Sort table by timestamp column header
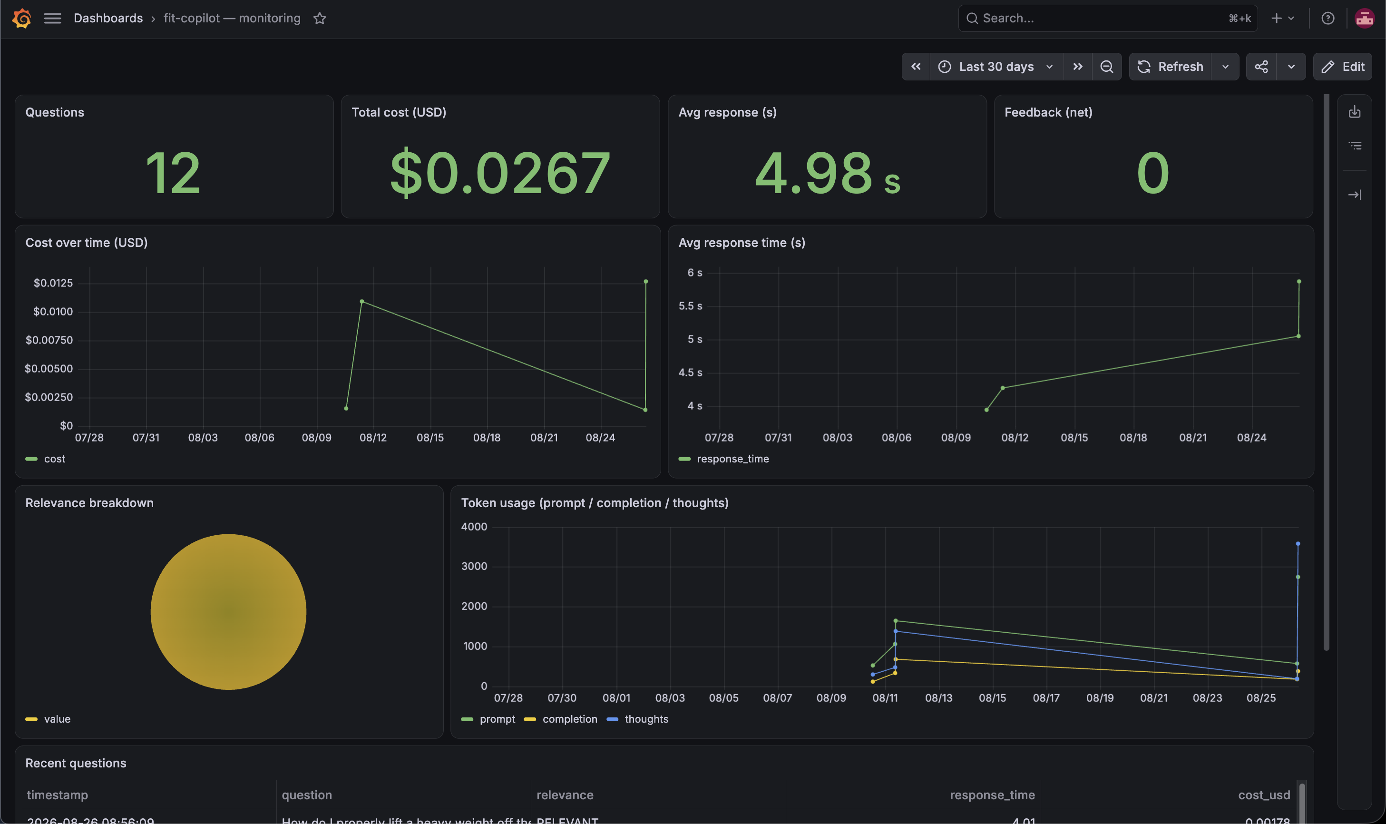1386x824 pixels. (57, 795)
